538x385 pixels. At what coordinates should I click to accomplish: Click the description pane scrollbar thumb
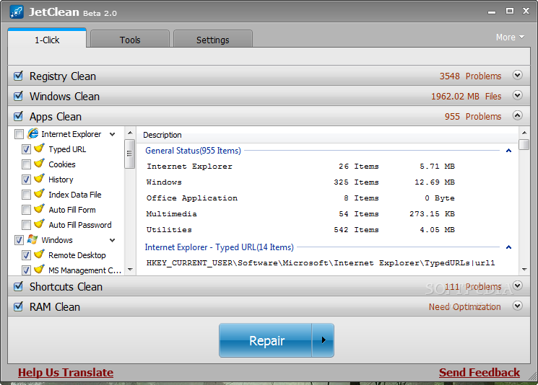(x=524, y=144)
